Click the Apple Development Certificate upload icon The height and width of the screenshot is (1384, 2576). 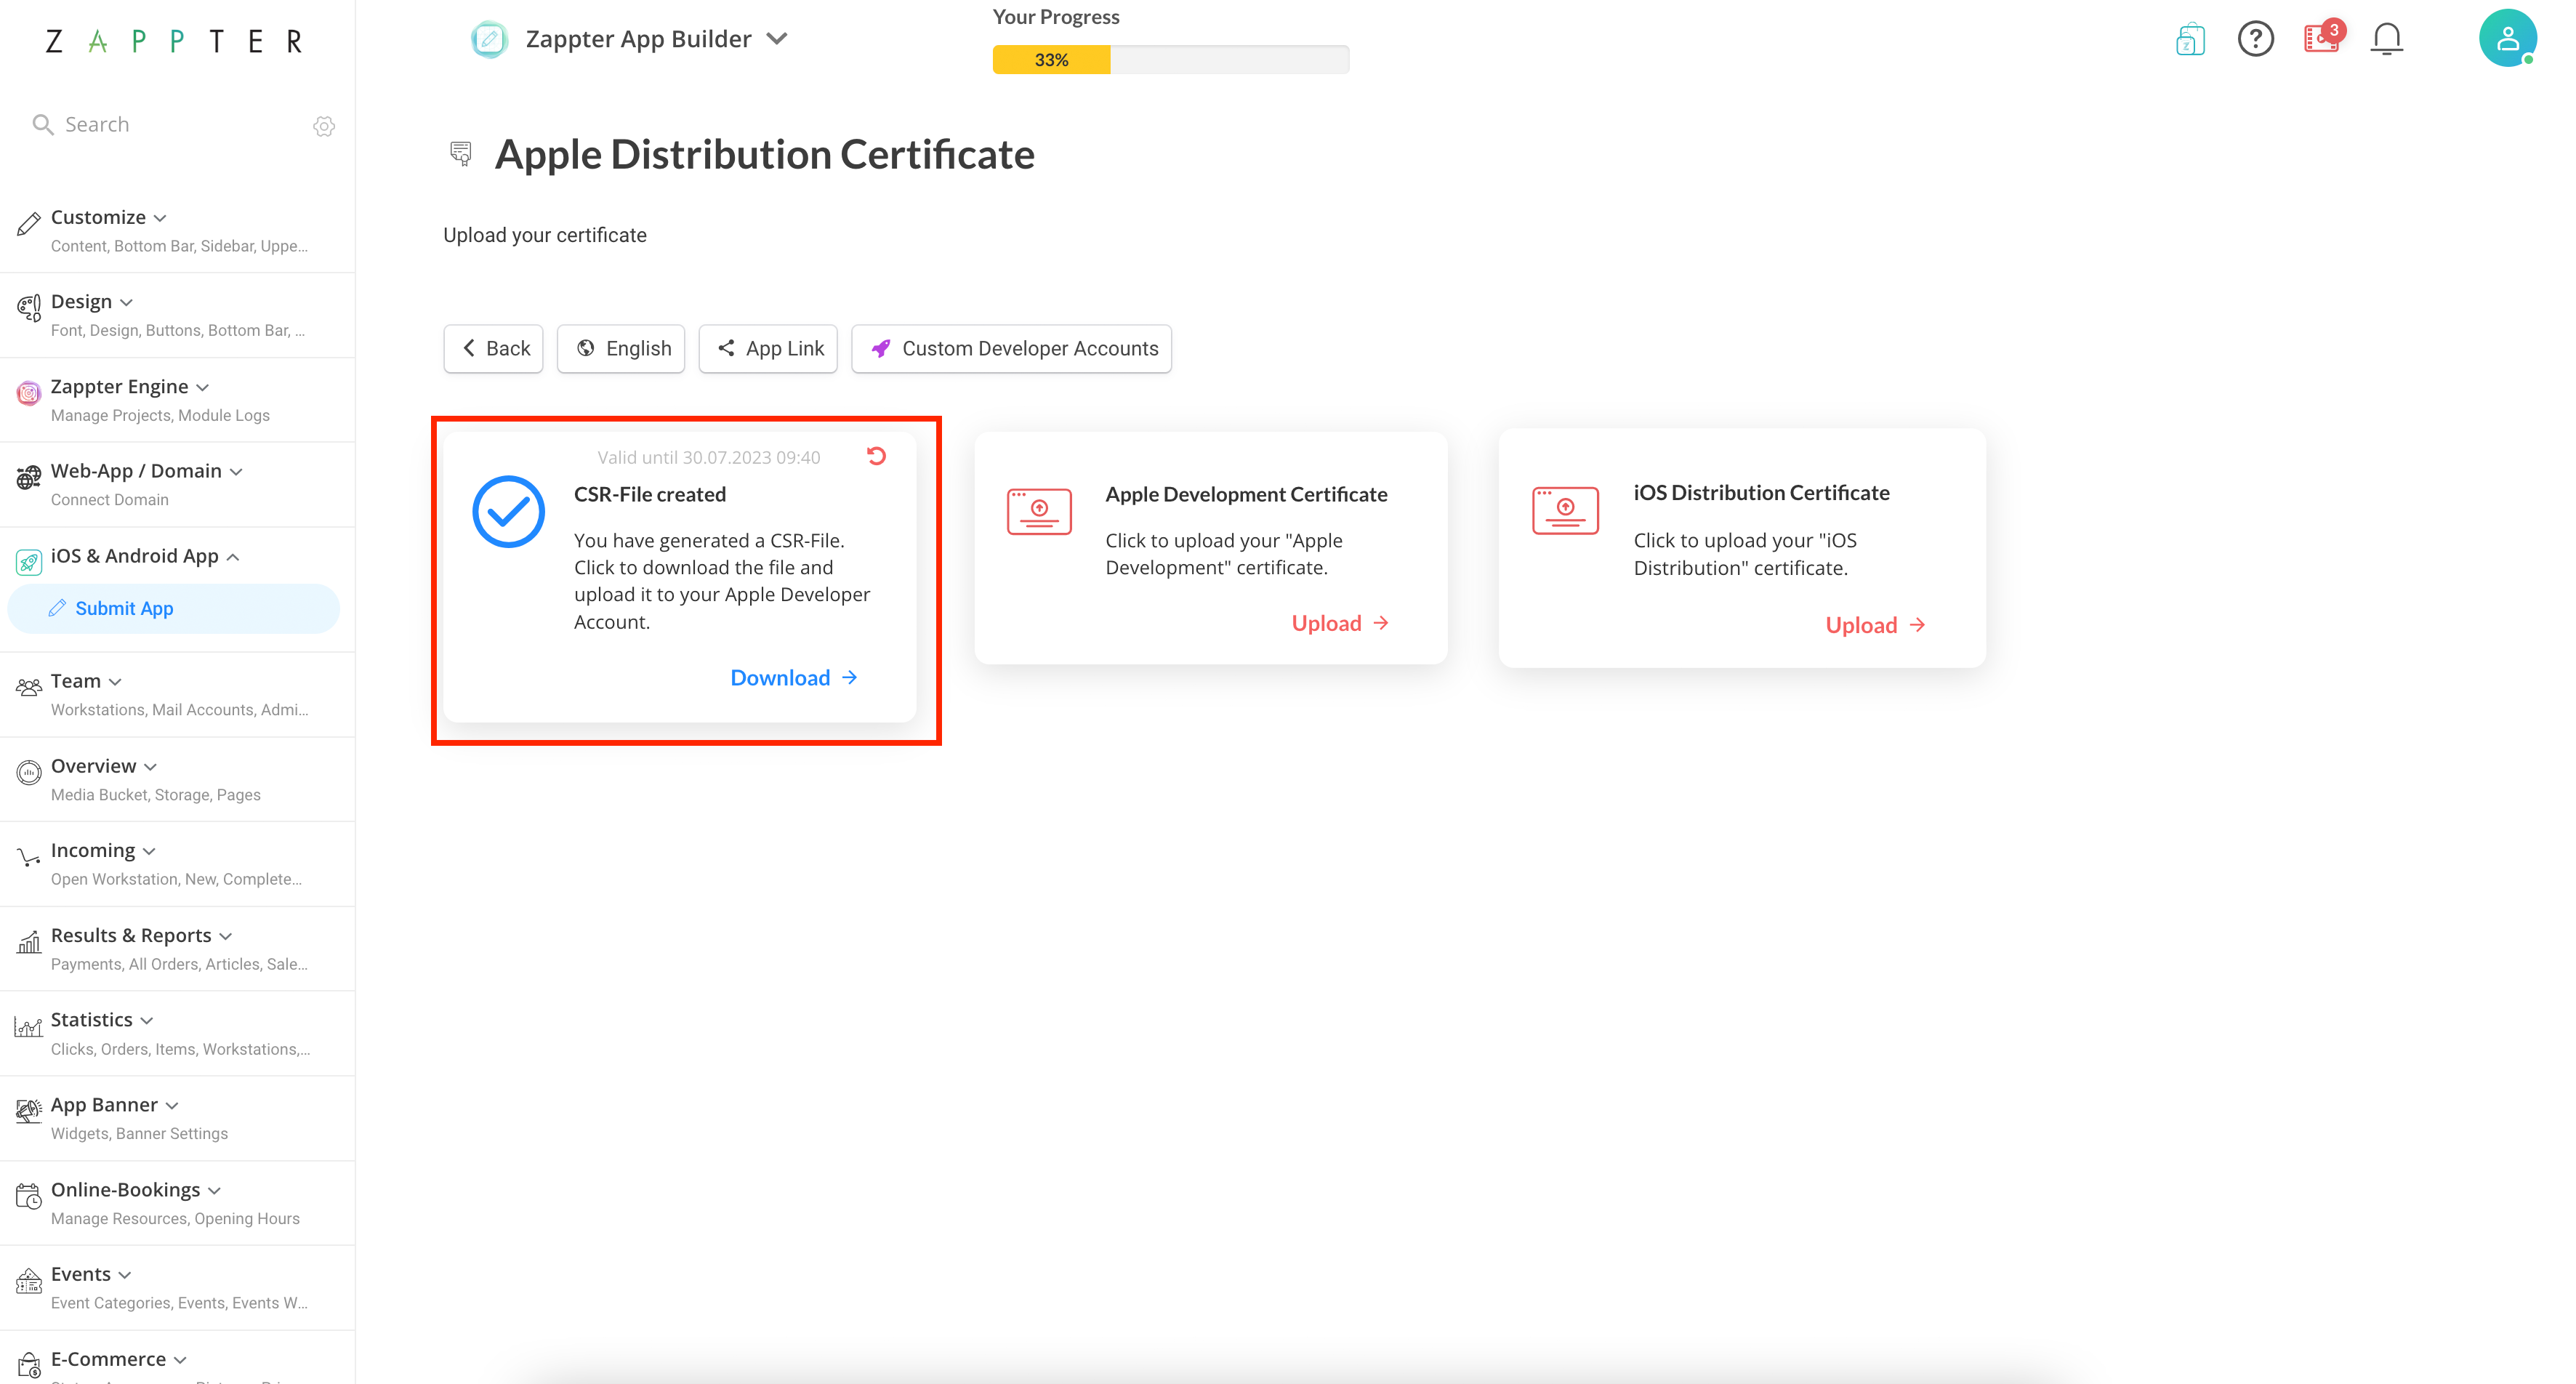tap(1039, 511)
